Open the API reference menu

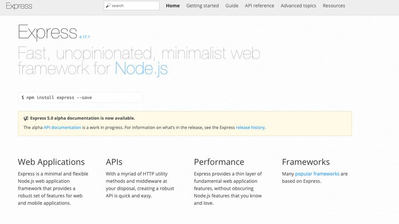[x=259, y=6]
